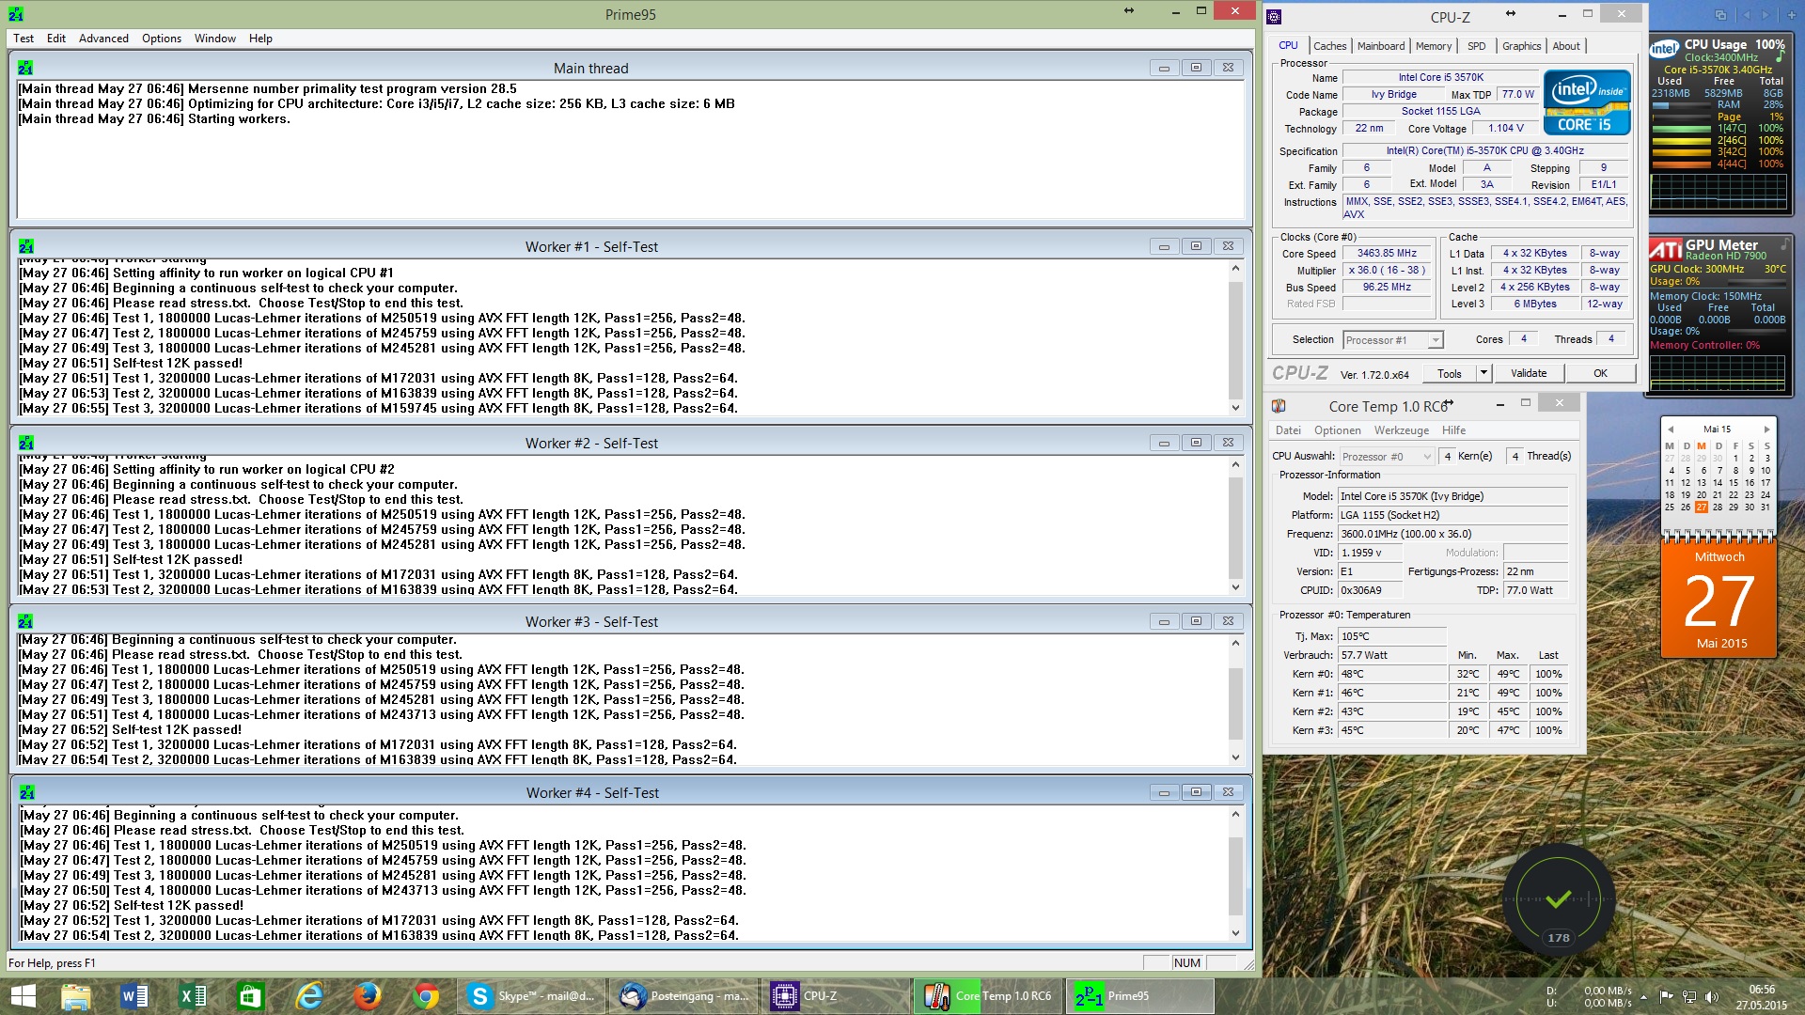Click the Validate button in CPU-Z

point(1528,373)
